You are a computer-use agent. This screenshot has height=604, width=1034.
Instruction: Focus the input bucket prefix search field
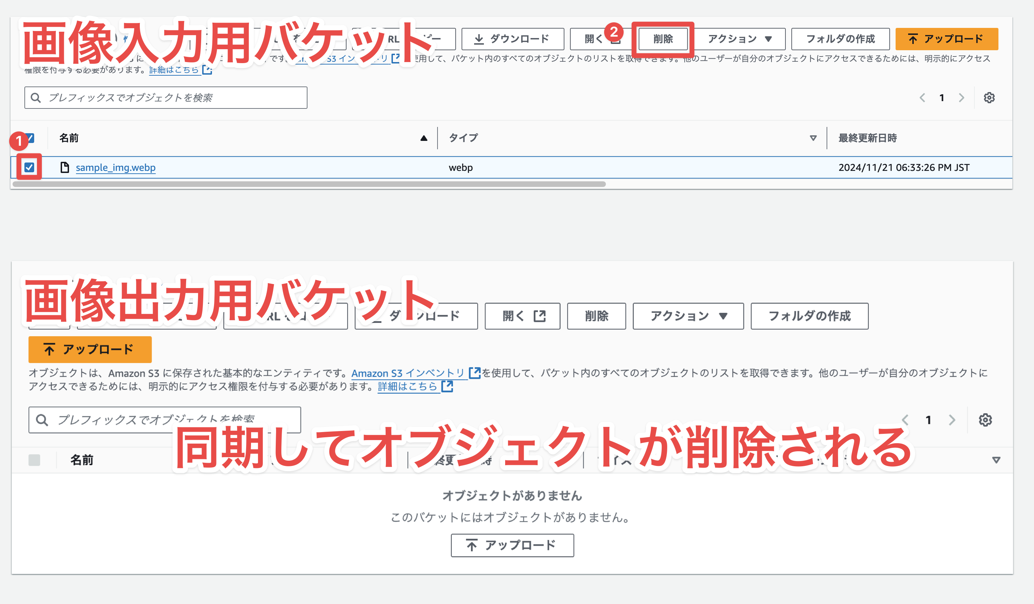point(166,98)
